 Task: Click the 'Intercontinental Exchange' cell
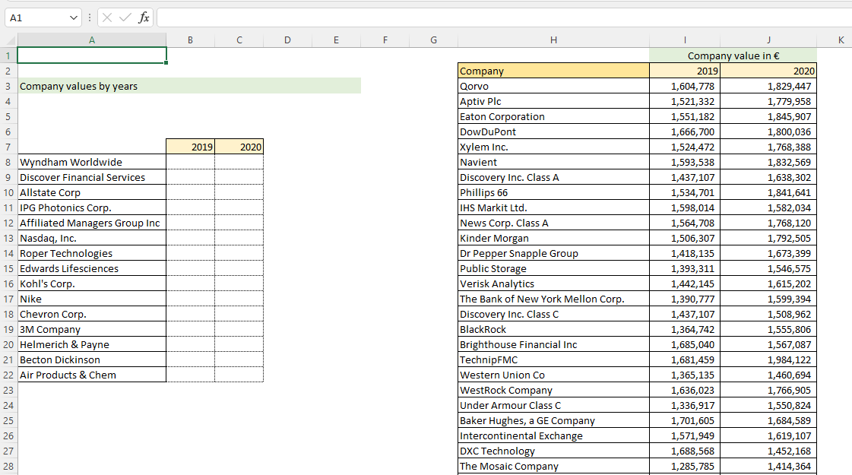click(x=553, y=436)
